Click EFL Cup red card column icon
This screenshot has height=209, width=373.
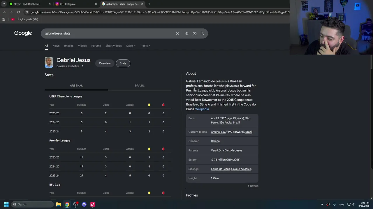pyautogui.click(x=163, y=193)
